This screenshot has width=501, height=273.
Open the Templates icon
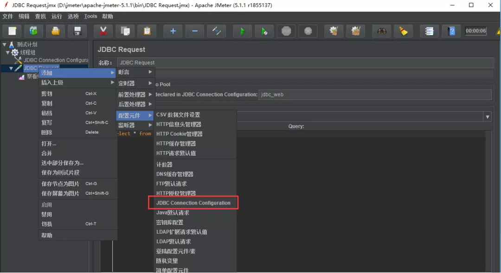point(33,31)
